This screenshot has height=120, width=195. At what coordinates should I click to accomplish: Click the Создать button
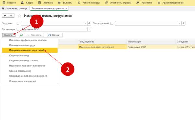point(9,35)
